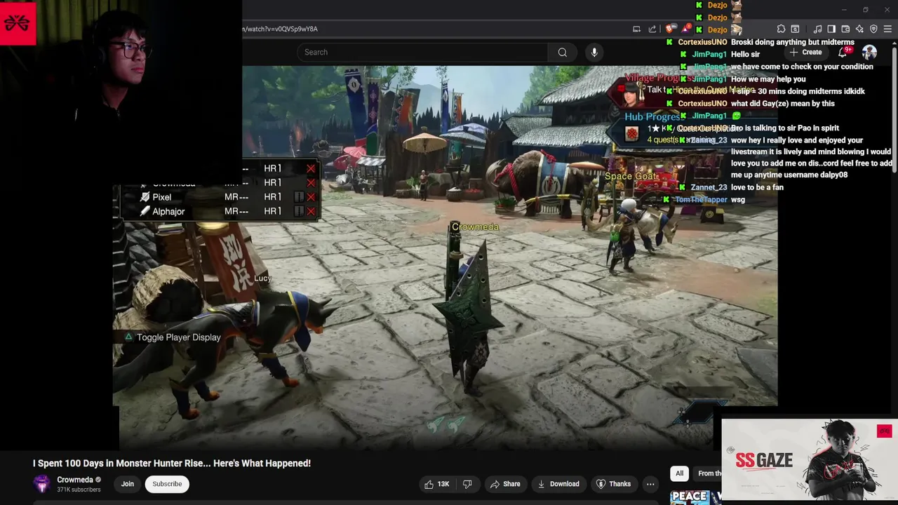Click the Toggle Player Display prompt
The width and height of the screenshot is (898, 505).
(x=173, y=337)
